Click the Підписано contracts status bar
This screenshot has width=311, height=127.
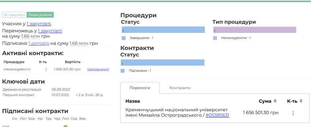[162, 63]
